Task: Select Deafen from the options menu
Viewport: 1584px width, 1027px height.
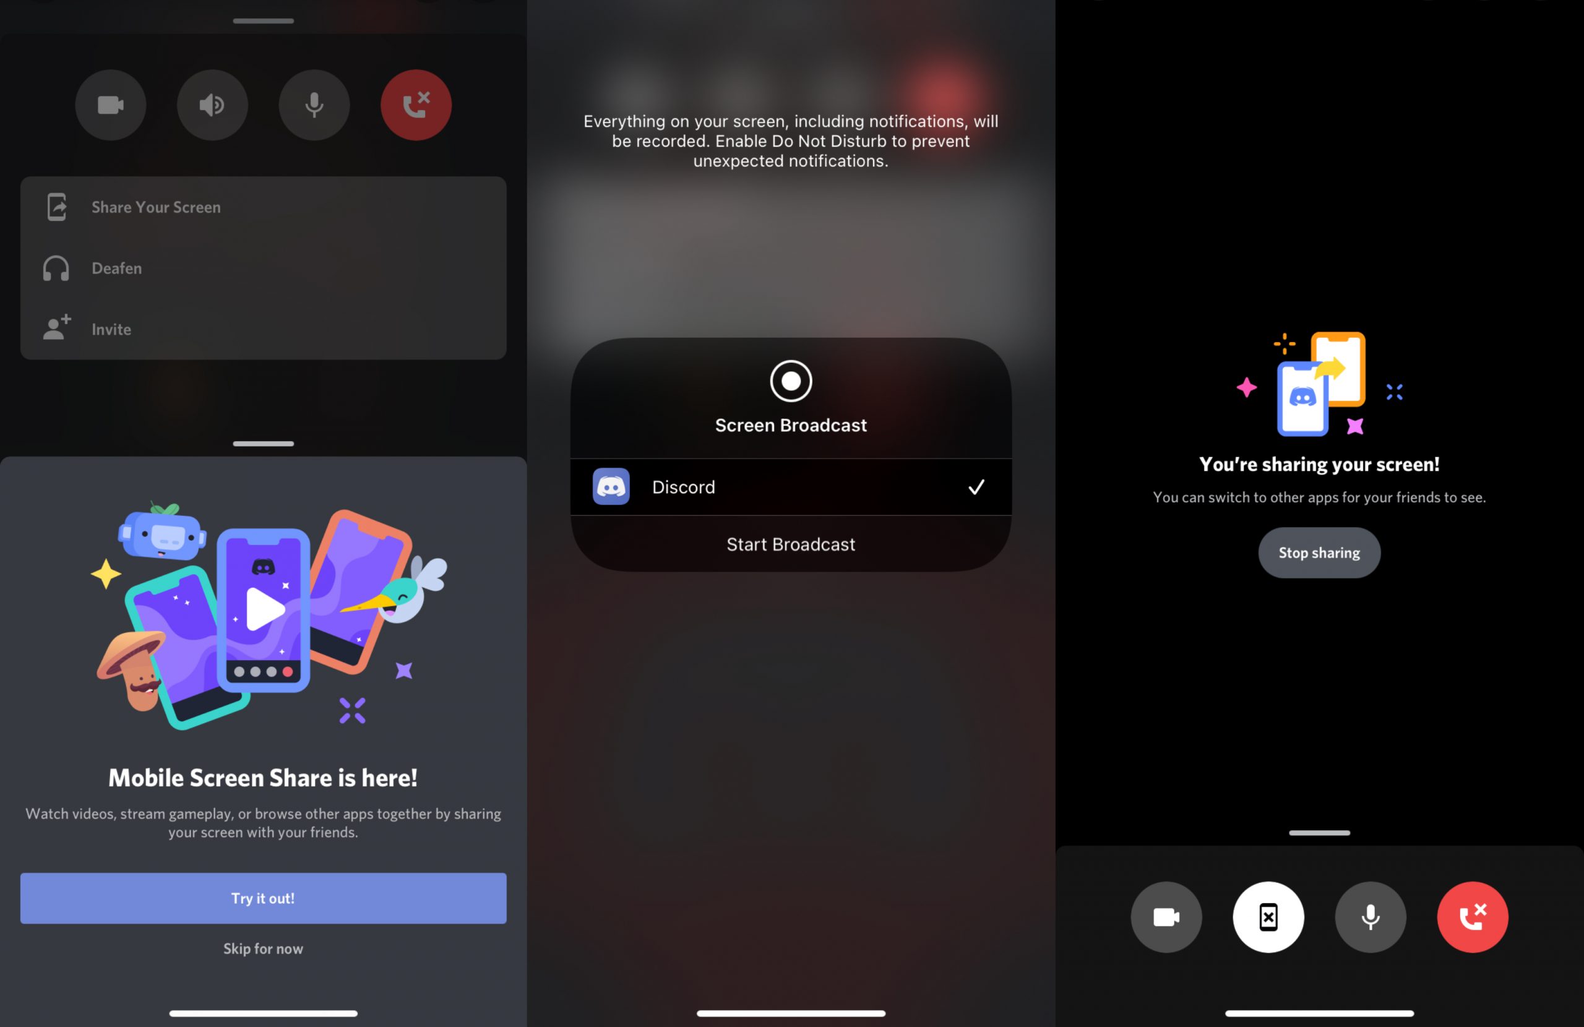Action: [116, 267]
